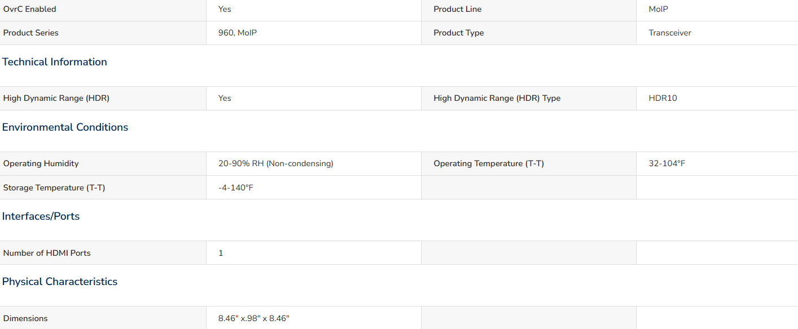Click the Interfaces/Ports section heading
The width and height of the screenshot is (798, 329).
point(41,216)
